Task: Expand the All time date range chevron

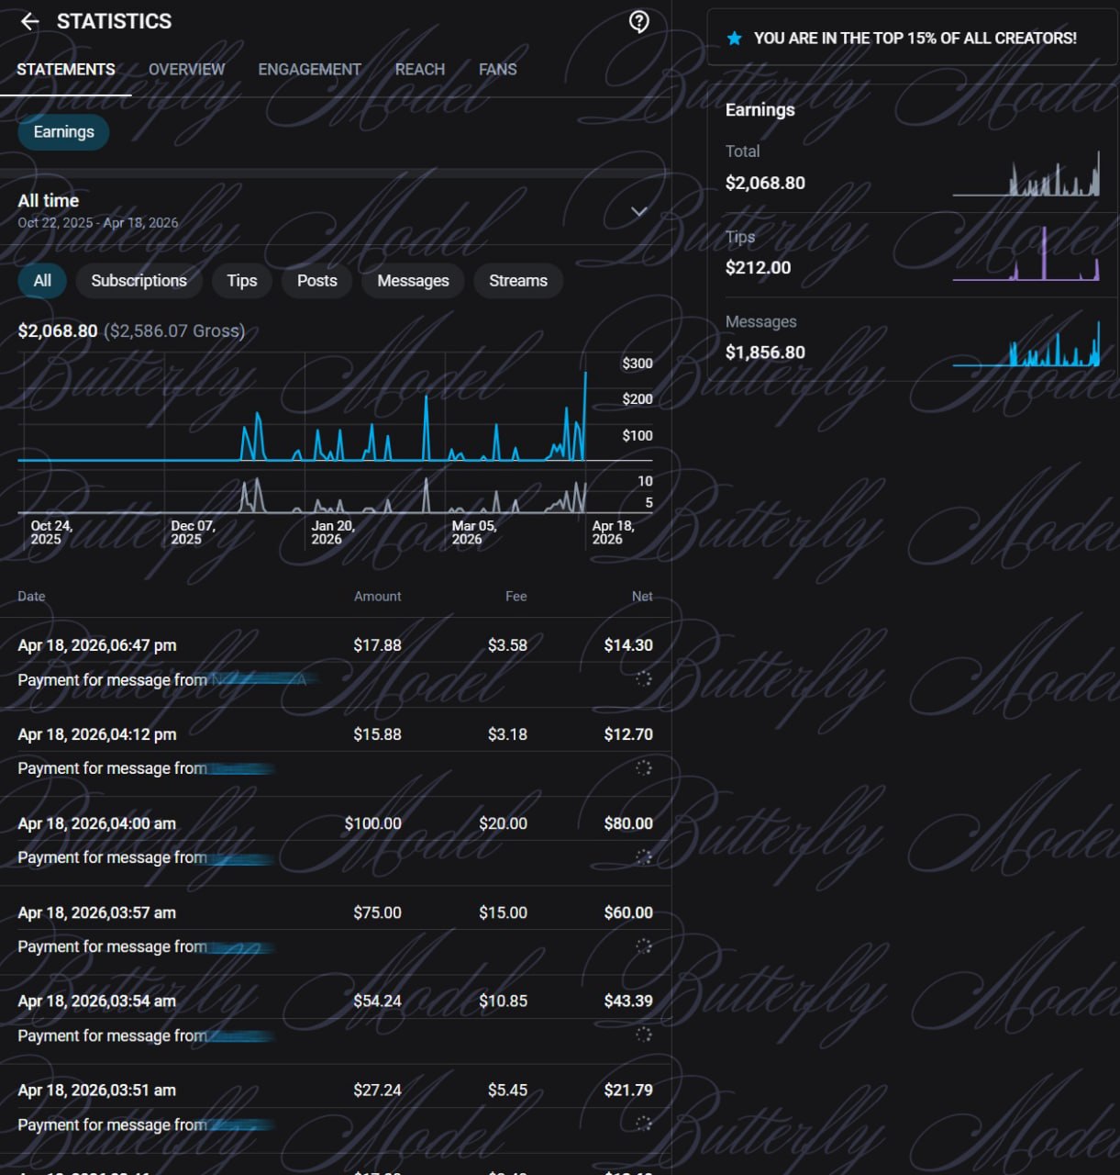Action: [x=639, y=211]
